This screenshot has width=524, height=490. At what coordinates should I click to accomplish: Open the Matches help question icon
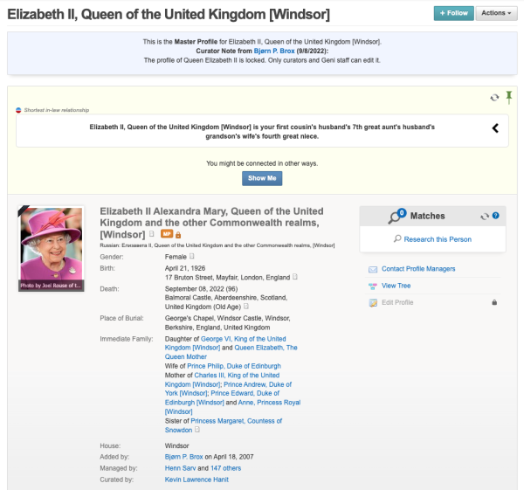496,216
